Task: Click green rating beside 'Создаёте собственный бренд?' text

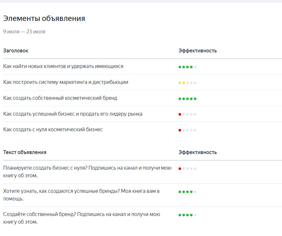Action: coord(187,215)
